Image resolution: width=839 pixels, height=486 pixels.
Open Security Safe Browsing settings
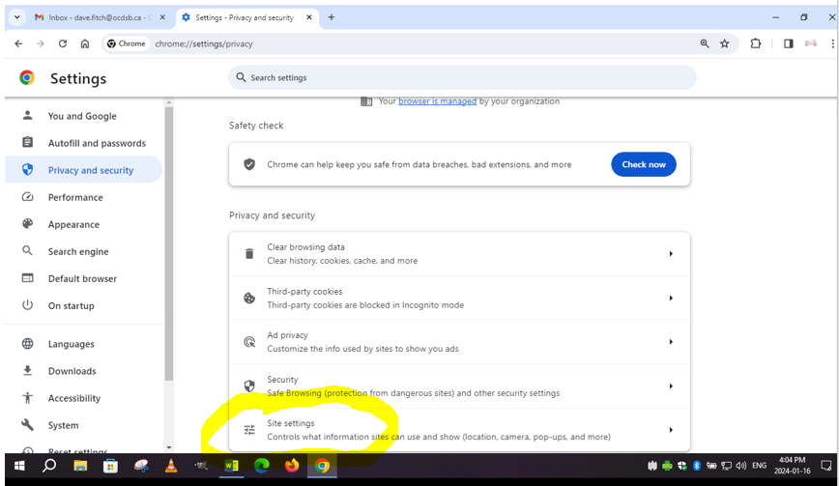tap(459, 386)
